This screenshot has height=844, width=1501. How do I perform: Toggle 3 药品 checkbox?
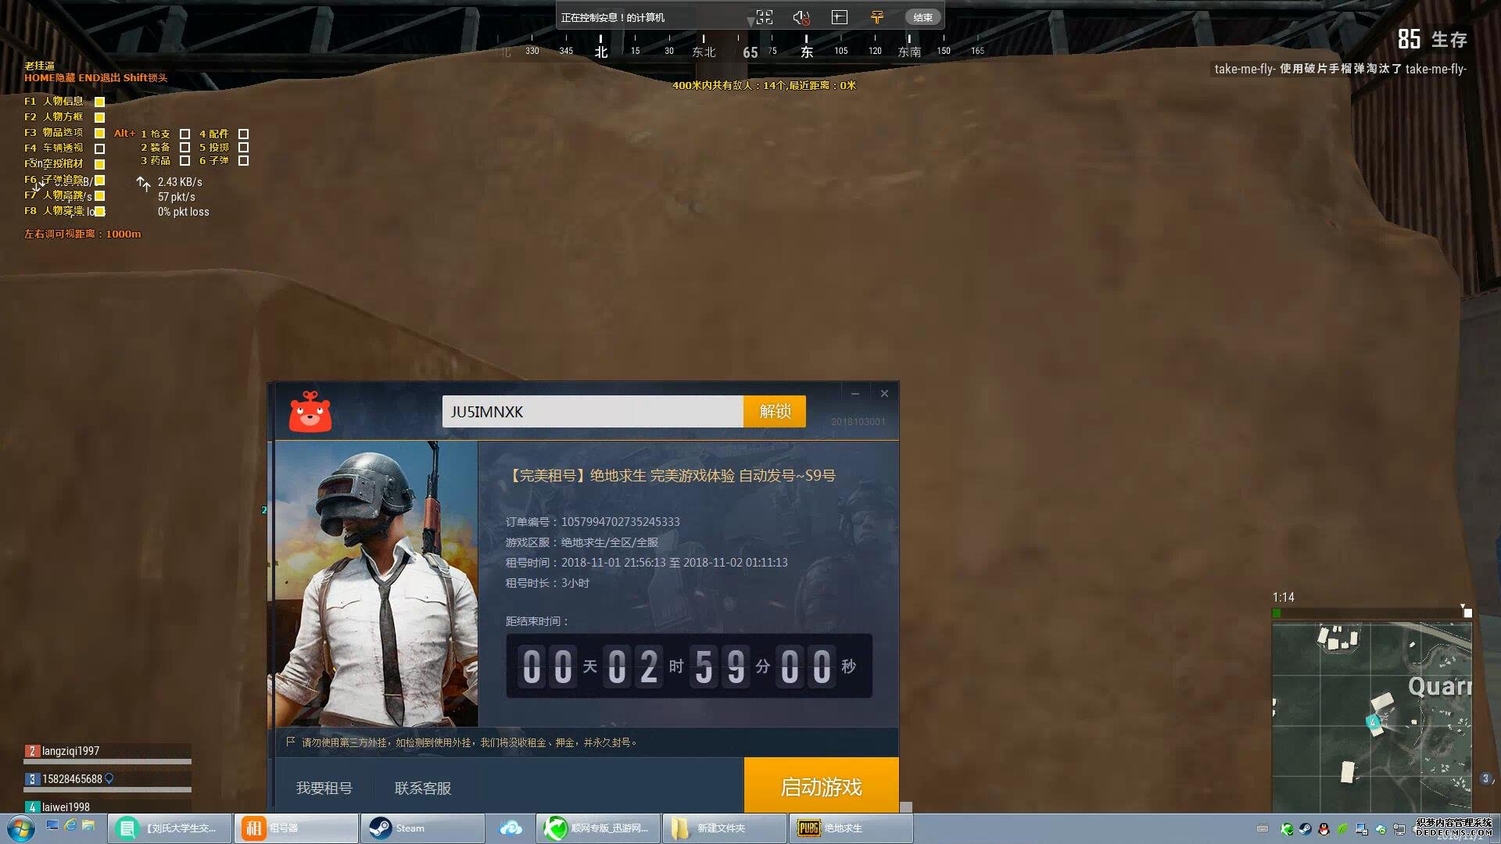(184, 160)
